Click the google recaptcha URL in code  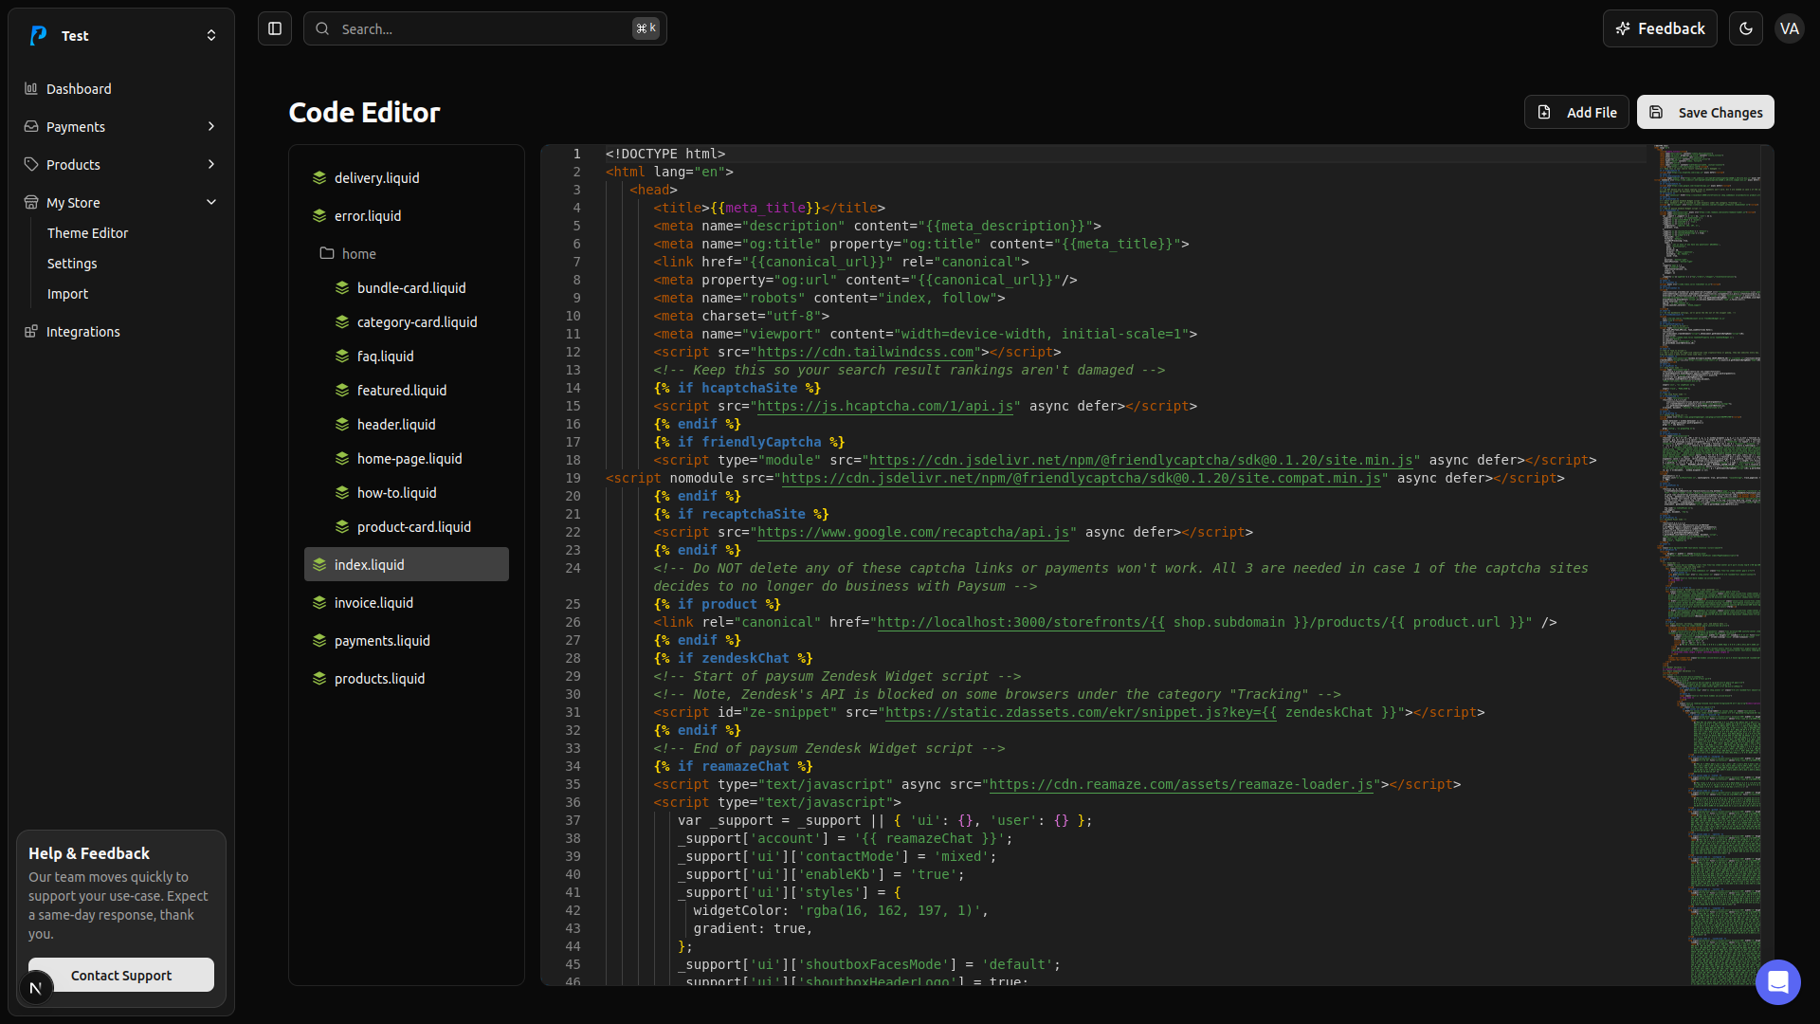click(x=913, y=532)
